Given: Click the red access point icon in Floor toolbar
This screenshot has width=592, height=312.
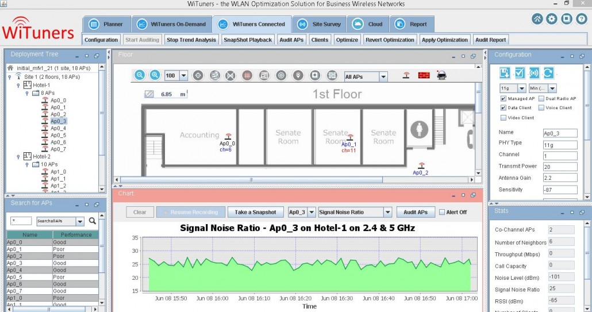Looking at the screenshot, I should tap(406, 75).
